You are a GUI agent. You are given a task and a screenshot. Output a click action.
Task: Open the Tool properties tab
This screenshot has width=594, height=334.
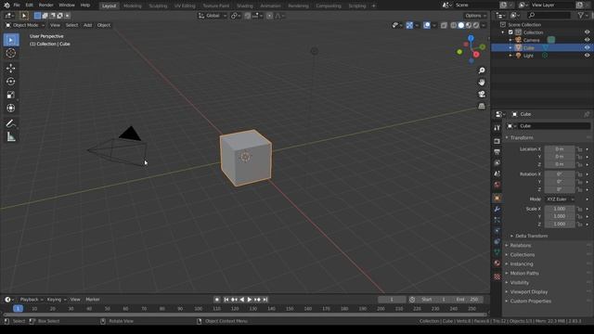tap(497, 128)
